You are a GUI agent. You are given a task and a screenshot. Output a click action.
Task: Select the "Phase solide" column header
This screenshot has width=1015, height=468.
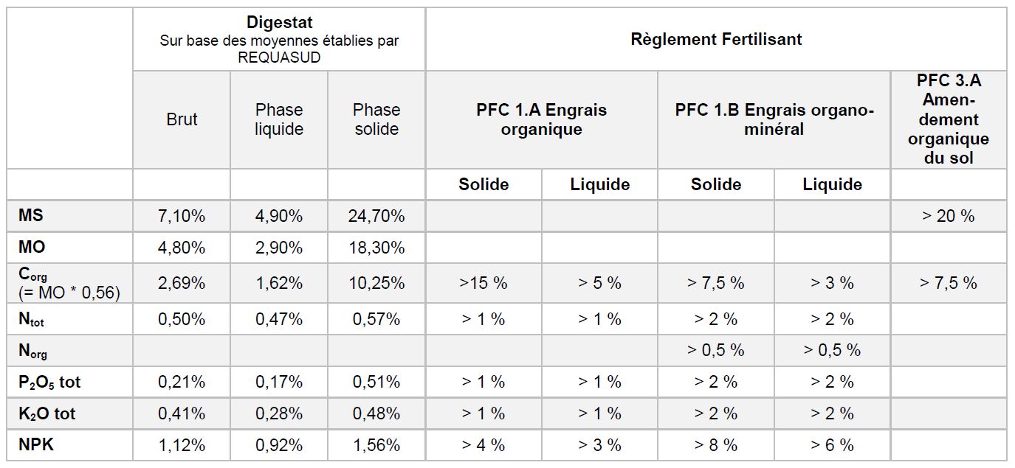(x=376, y=119)
